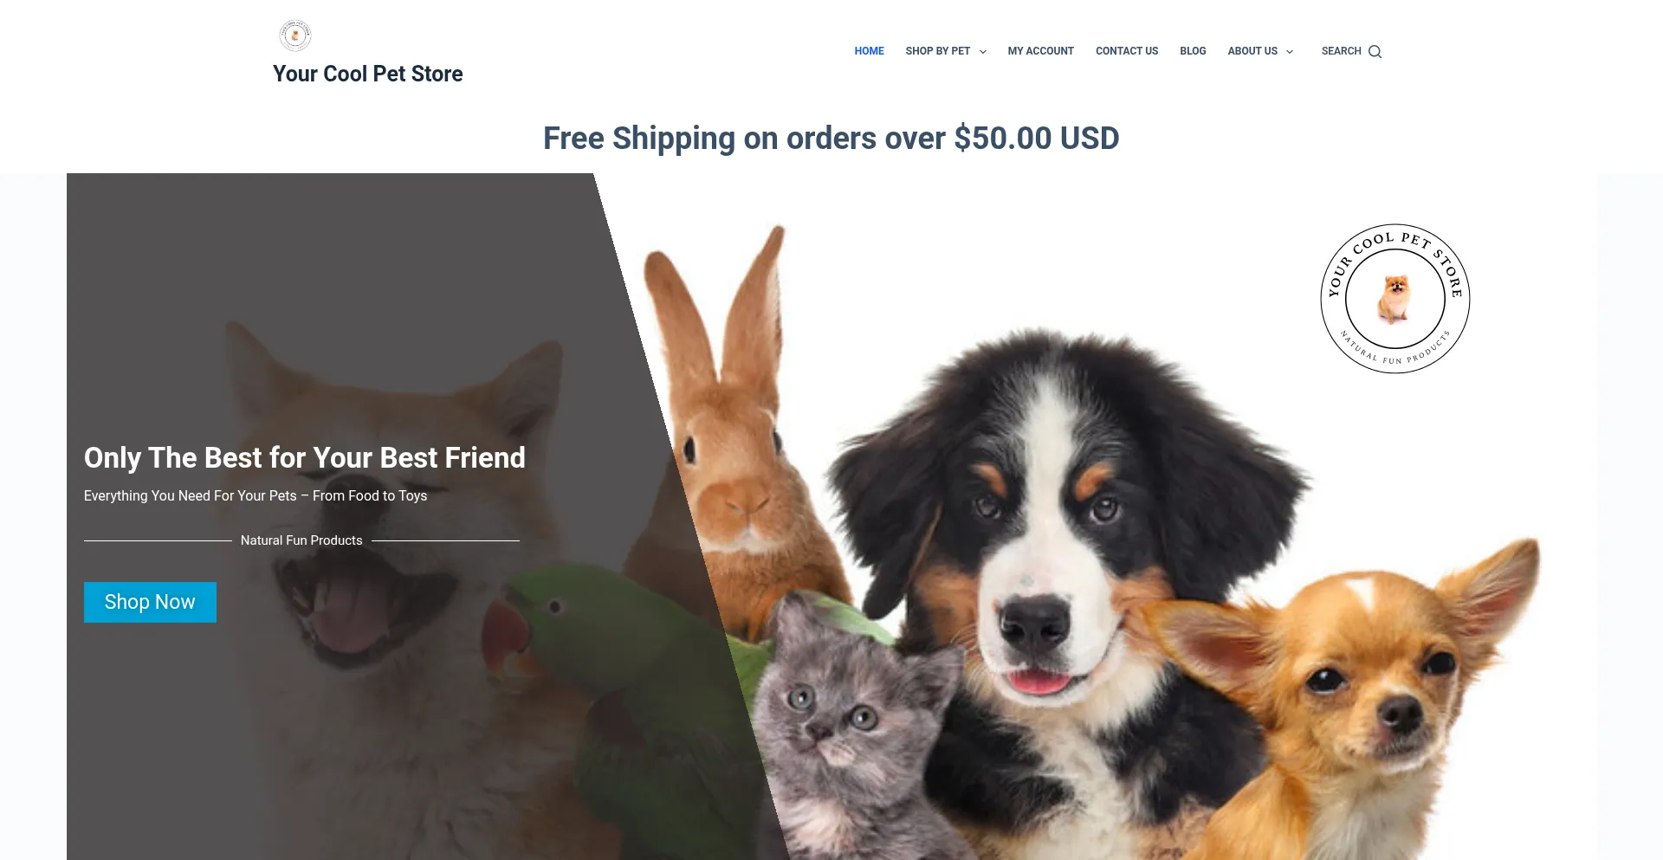The image size is (1663, 860).
Task: Click the round Your Cool Pet Store badge
Action: (1394, 299)
